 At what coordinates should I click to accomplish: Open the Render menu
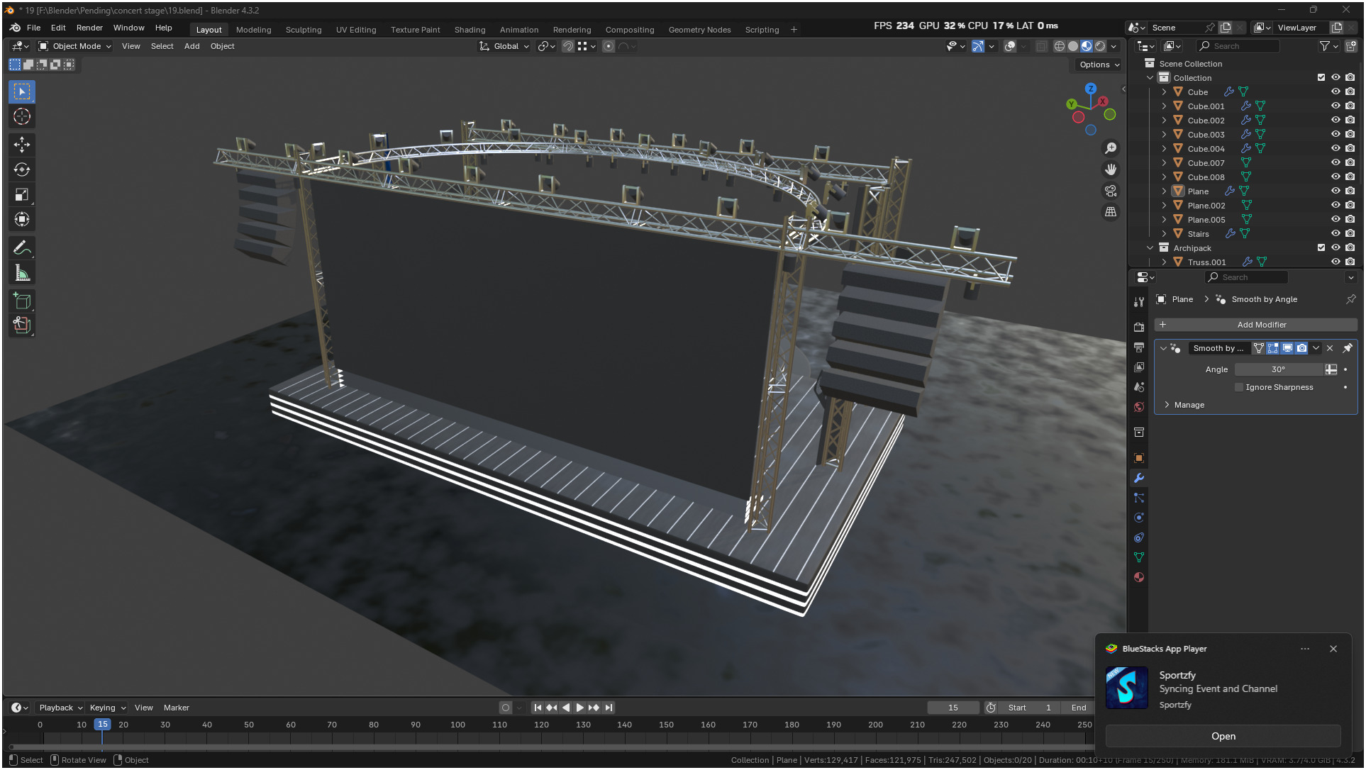click(89, 28)
